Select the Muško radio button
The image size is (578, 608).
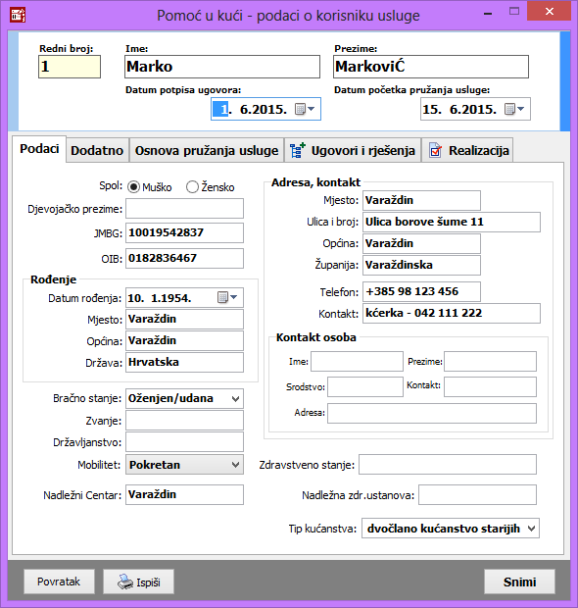tap(133, 187)
